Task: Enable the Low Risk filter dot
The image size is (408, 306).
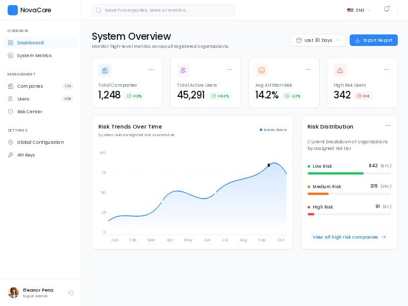Action: 309,166
